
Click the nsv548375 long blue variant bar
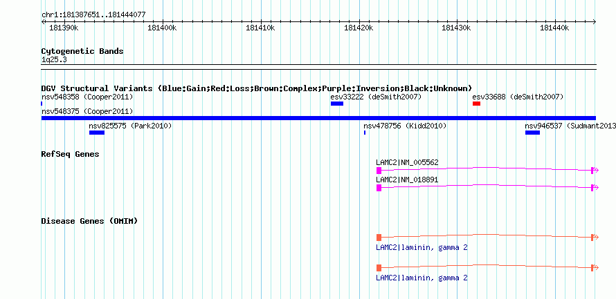click(318, 118)
